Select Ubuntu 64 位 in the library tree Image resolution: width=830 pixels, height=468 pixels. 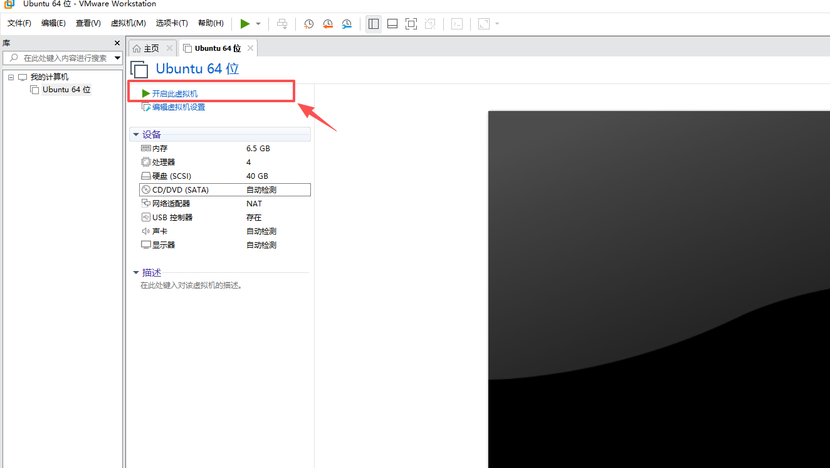[66, 90]
